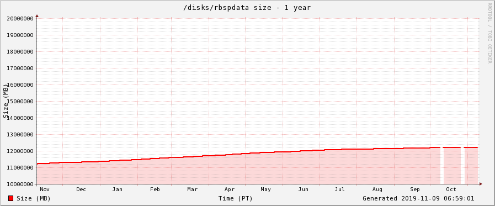Image resolution: width=495 pixels, height=206 pixels.
Task: Click the y-axis arrow tip at top
Action: click(x=37, y=15)
